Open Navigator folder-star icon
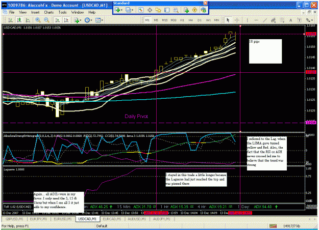Image resolution: width=319 pixels, height=230 pixels. click(x=158, y=10)
